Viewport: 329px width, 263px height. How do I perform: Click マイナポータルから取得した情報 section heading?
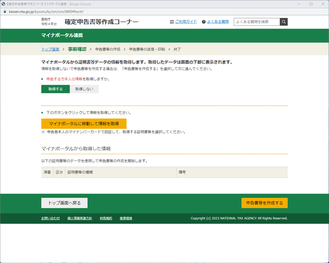point(76,148)
